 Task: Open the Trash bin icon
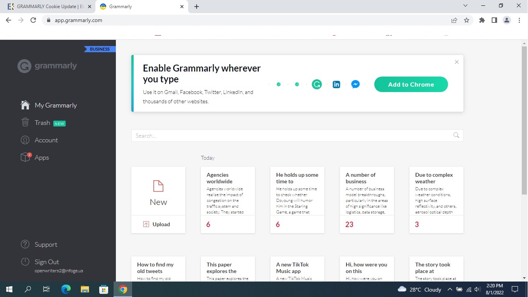click(25, 123)
